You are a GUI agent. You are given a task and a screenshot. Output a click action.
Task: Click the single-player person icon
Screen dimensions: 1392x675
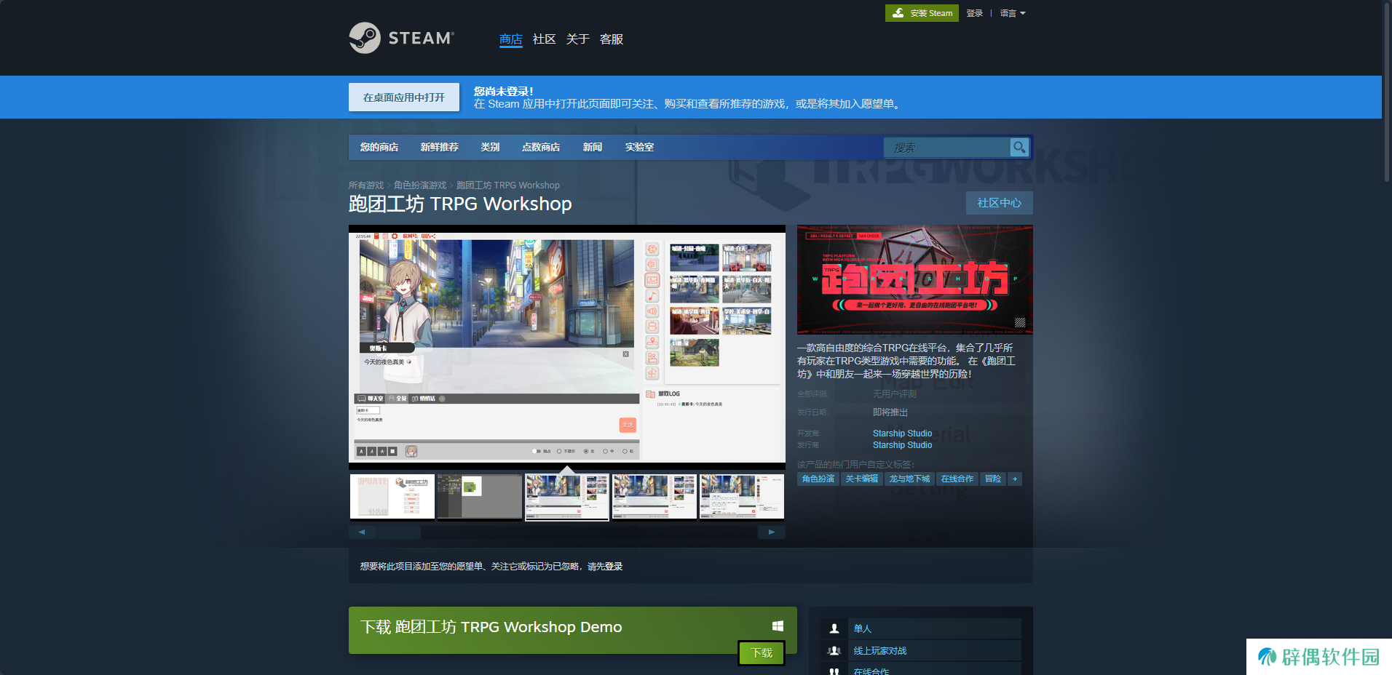(x=834, y=628)
